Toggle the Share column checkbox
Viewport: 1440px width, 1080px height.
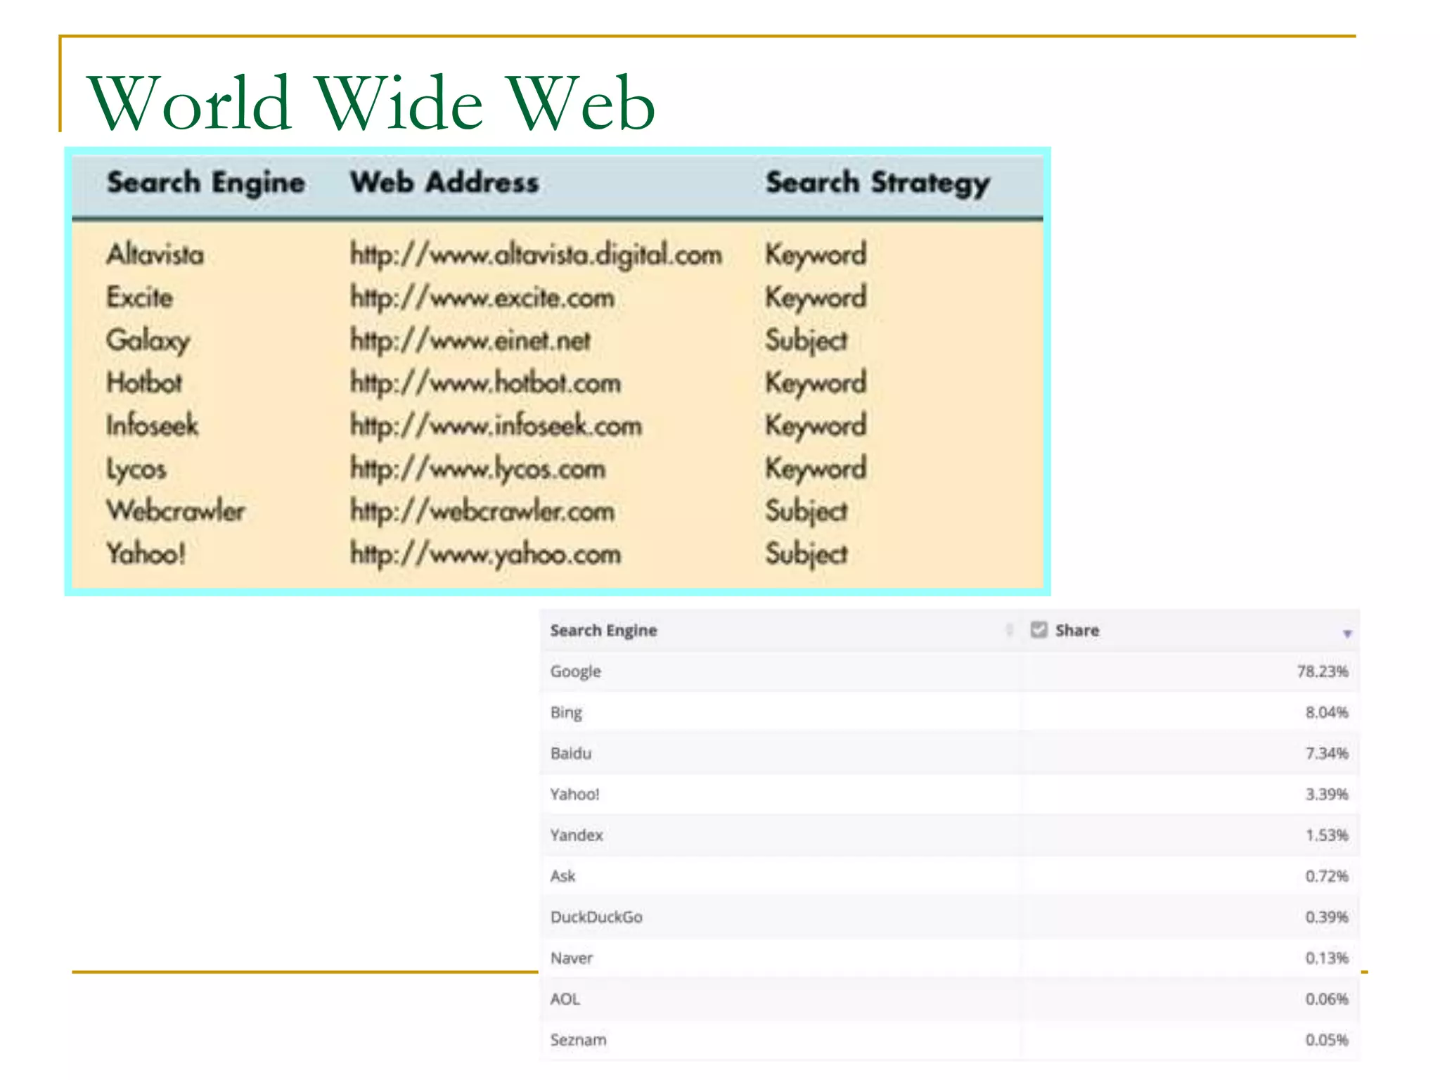(1039, 629)
